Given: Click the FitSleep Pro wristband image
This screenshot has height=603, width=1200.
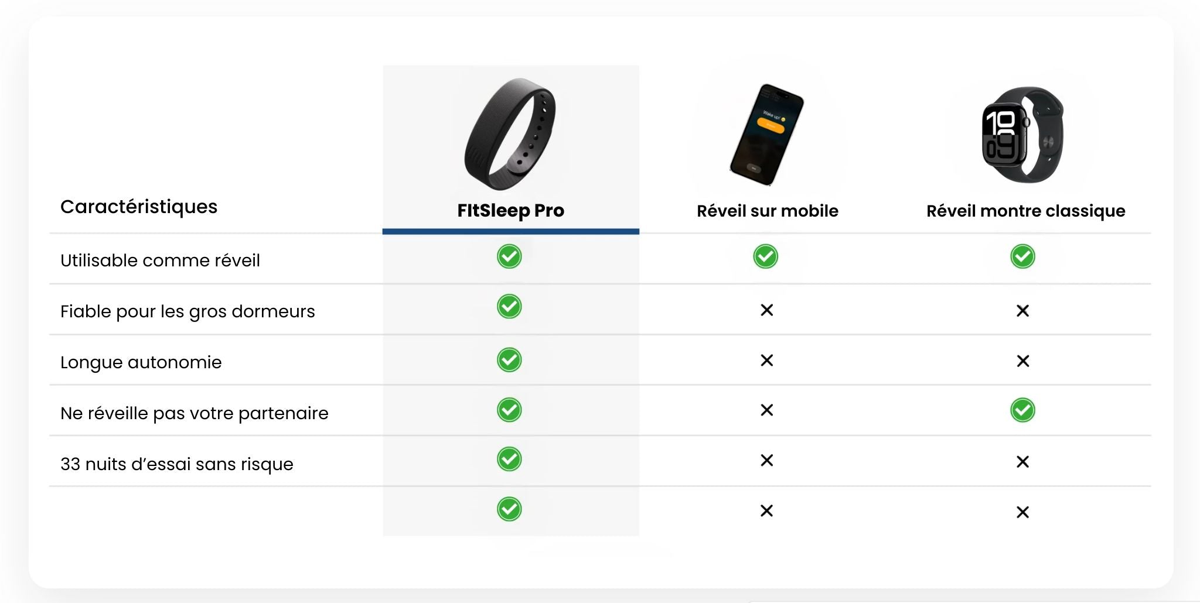Looking at the screenshot, I should (x=510, y=134).
